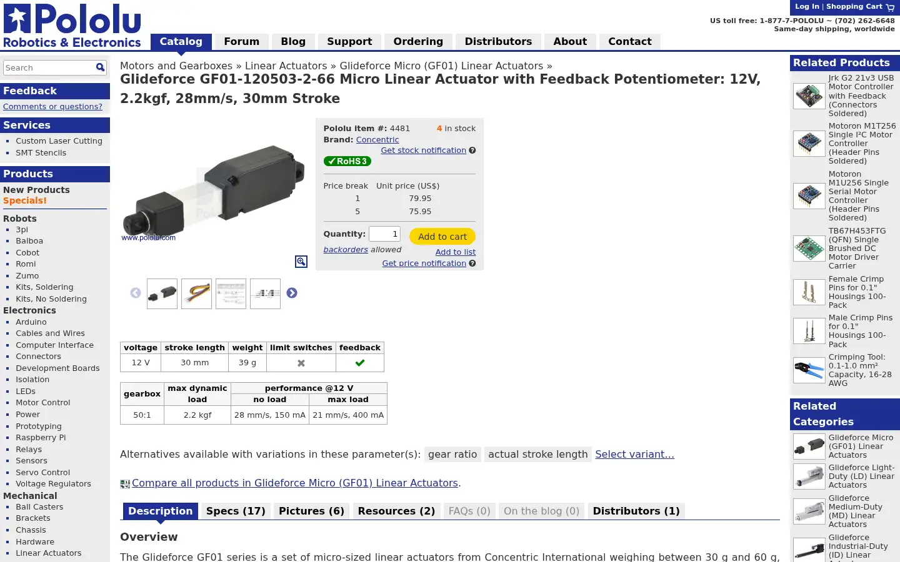Open Custom Laser Cutting service
Viewport: 900px width, 562px height.
(59, 141)
